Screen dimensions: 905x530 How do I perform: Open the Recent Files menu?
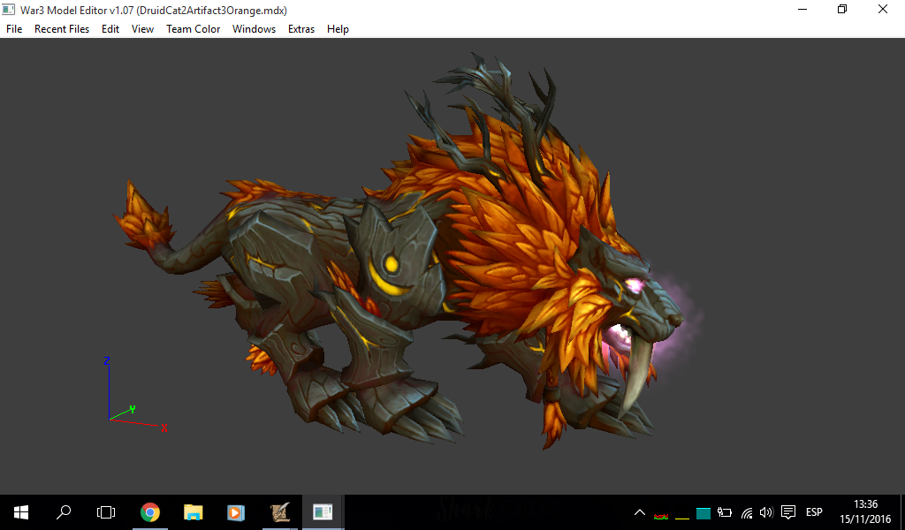tap(62, 29)
